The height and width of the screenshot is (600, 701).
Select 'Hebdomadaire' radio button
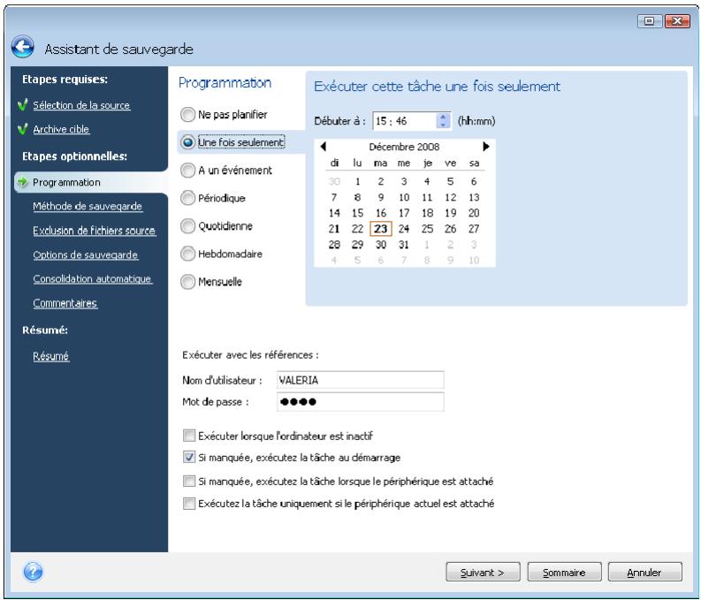[187, 254]
